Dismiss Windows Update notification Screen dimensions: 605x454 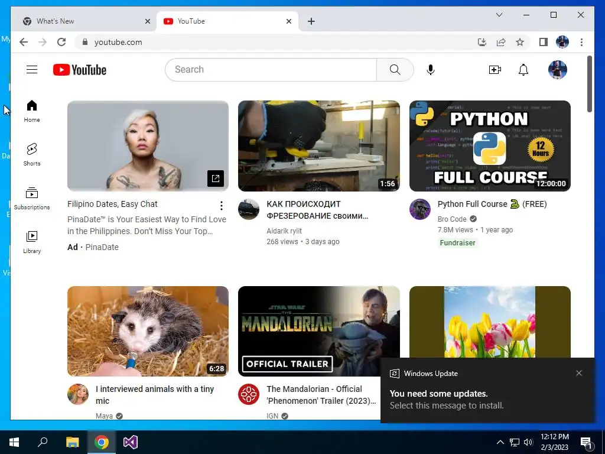(579, 373)
